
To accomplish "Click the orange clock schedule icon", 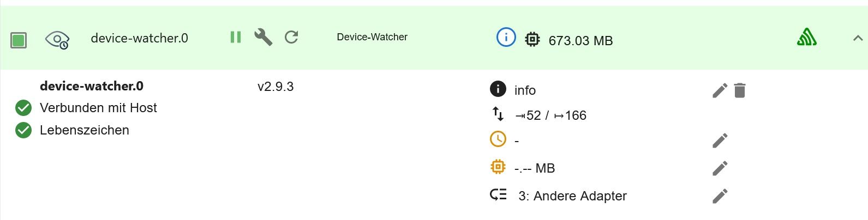I will [498, 139].
